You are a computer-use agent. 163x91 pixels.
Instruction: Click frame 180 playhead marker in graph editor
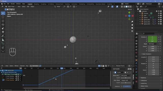coord(62,68)
